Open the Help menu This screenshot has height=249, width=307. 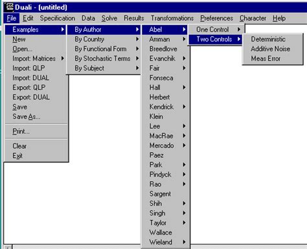pos(279,18)
